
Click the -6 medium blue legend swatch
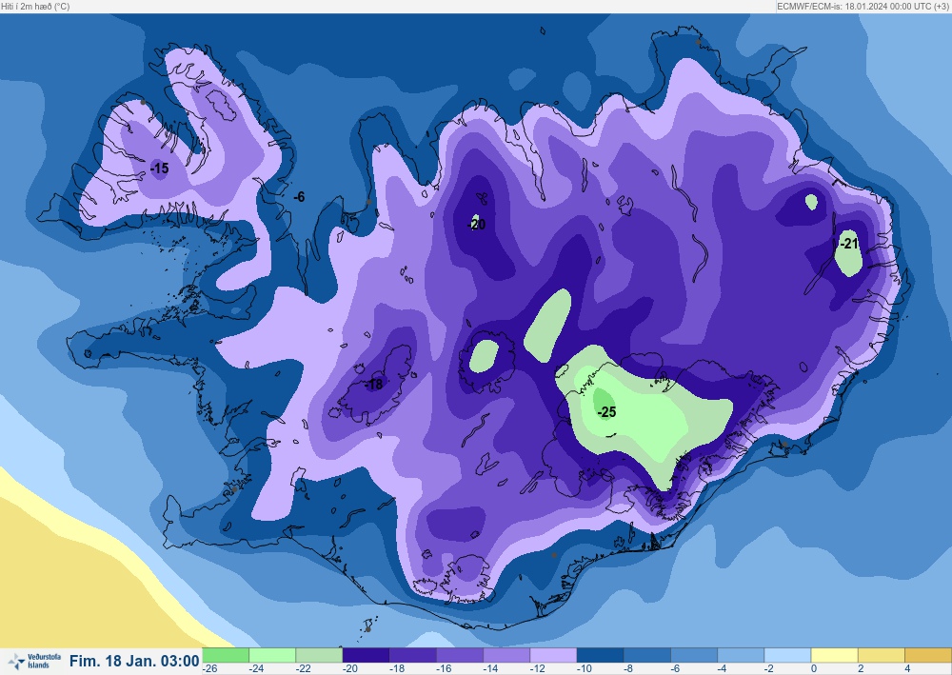coord(693,655)
